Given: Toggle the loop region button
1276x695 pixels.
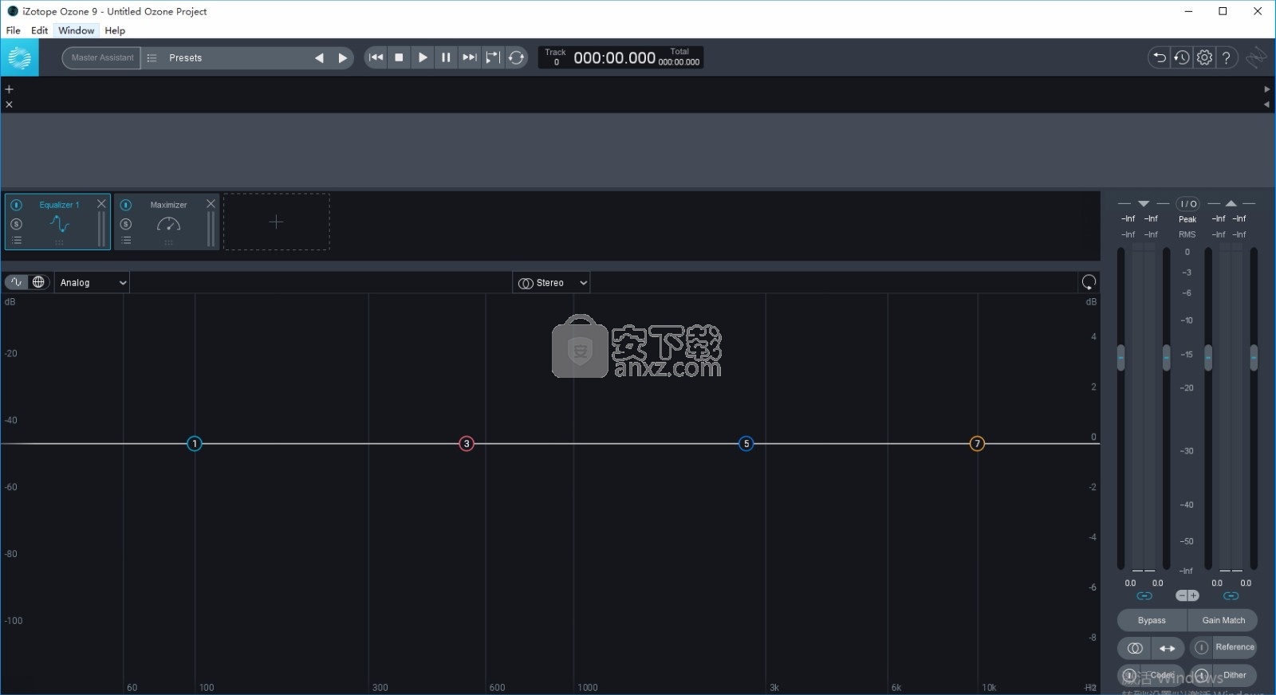Looking at the screenshot, I should pyautogui.click(x=493, y=57).
